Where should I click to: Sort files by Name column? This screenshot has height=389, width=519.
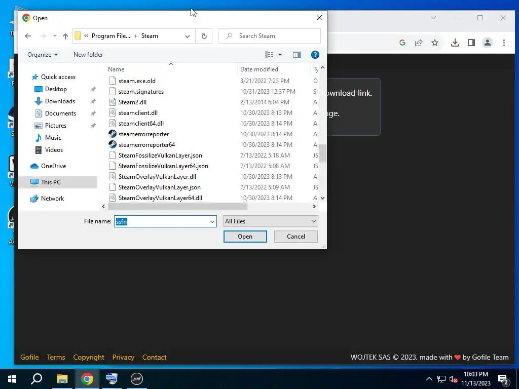[116, 69]
